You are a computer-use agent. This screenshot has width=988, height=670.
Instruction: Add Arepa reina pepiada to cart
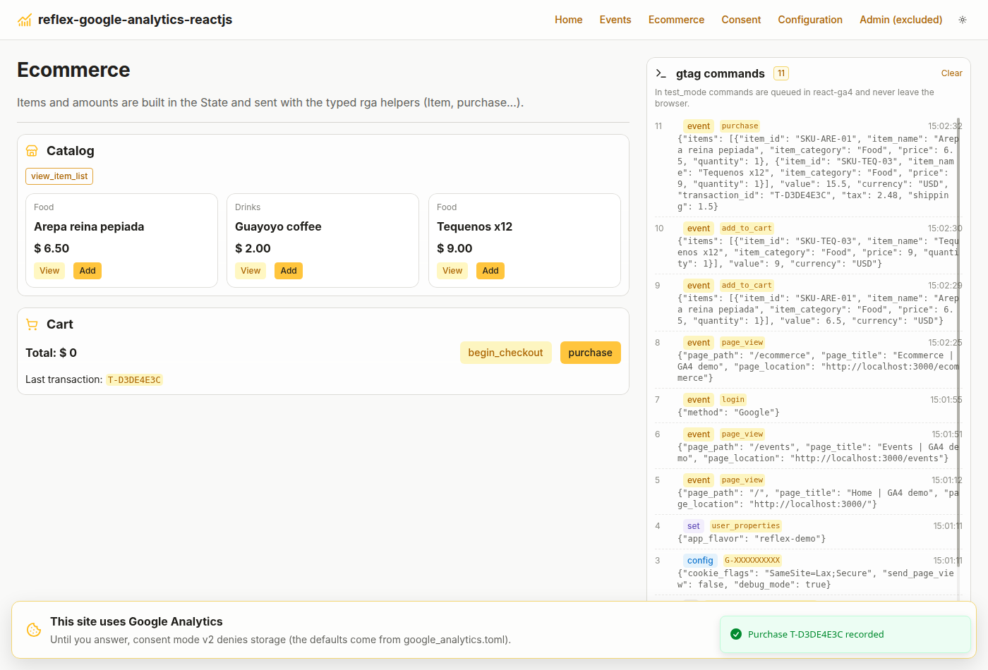coord(88,271)
